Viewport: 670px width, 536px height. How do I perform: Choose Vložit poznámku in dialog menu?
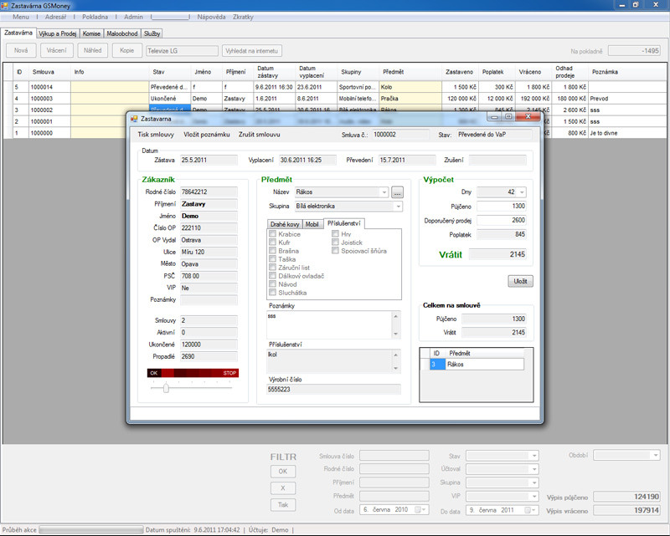[207, 135]
